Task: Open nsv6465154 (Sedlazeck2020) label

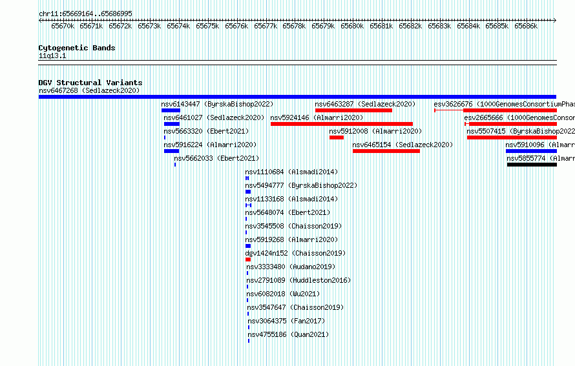Action: (x=402, y=145)
